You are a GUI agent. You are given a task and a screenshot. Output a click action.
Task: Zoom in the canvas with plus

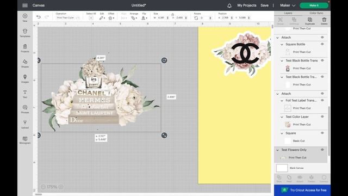(61, 187)
